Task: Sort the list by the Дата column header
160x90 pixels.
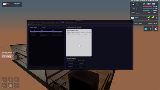Action: pos(53,30)
